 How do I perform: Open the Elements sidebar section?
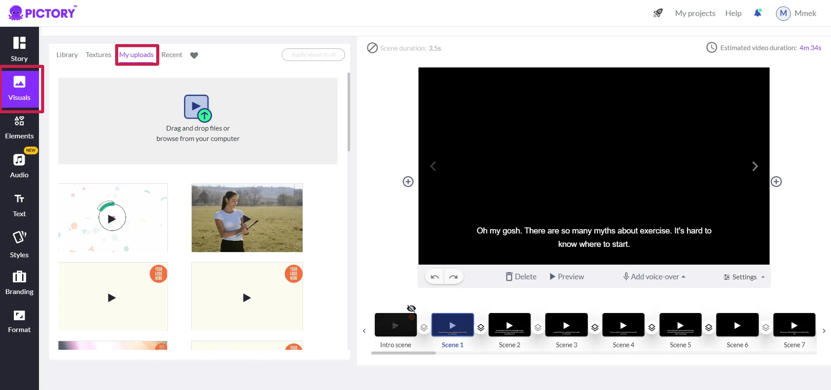(x=19, y=128)
